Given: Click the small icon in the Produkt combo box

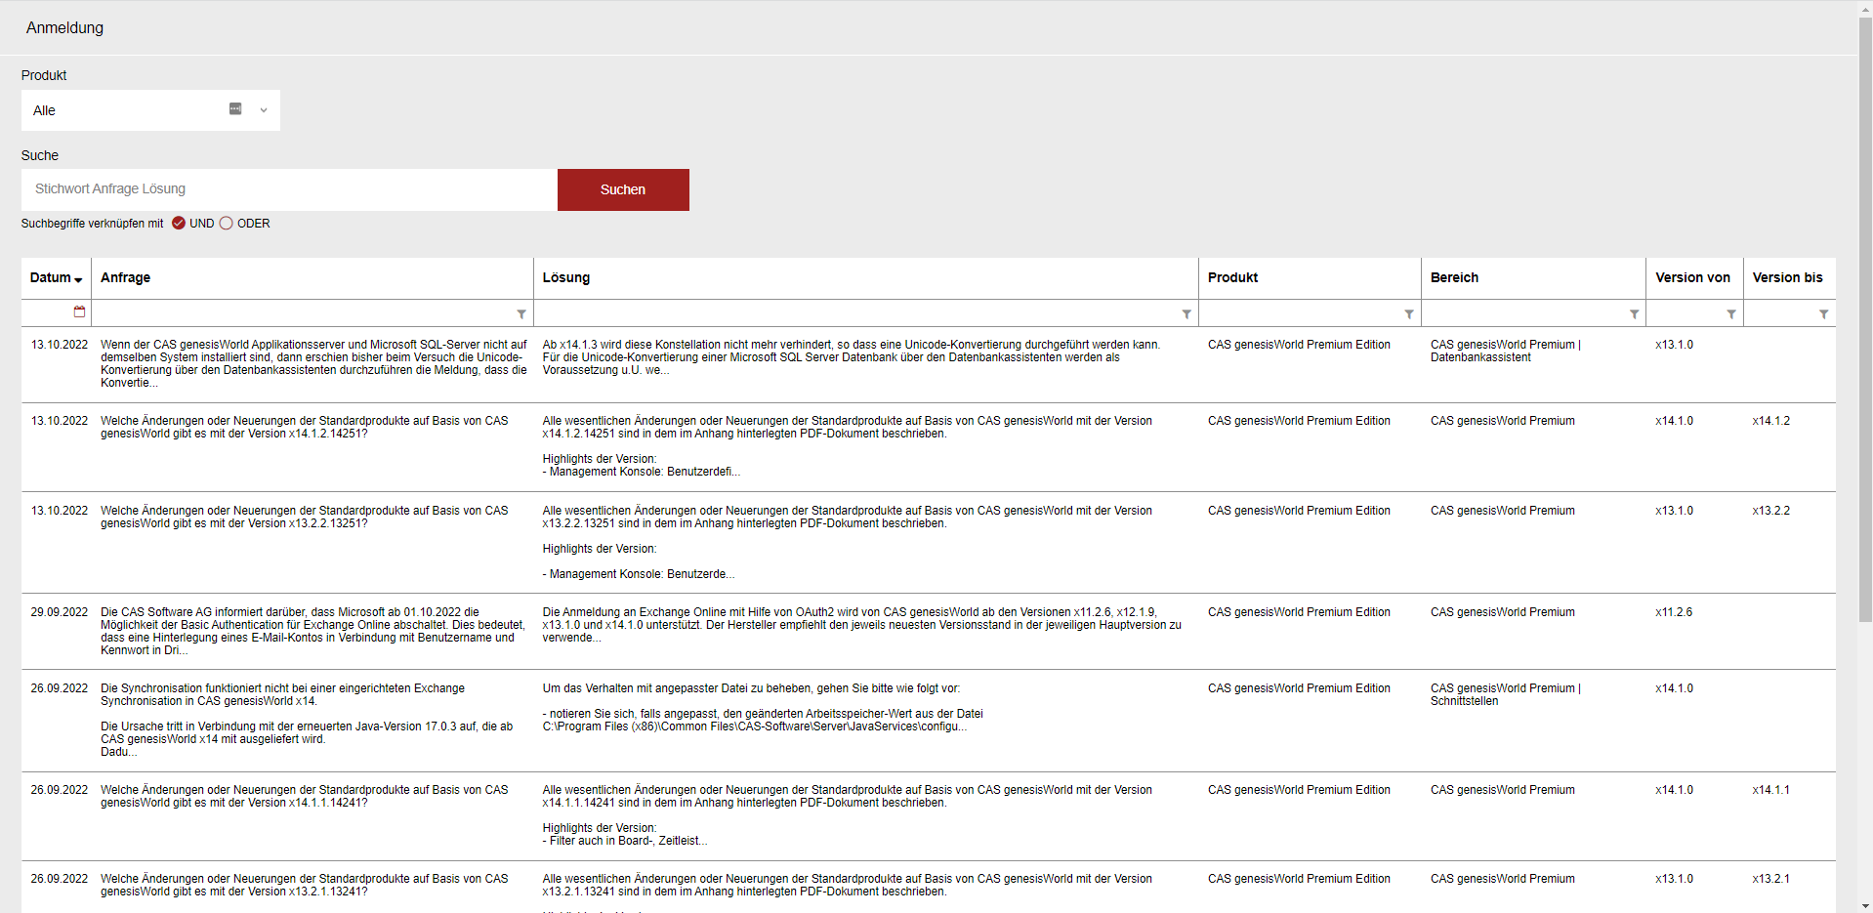Looking at the screenshot, I should 235,109.
